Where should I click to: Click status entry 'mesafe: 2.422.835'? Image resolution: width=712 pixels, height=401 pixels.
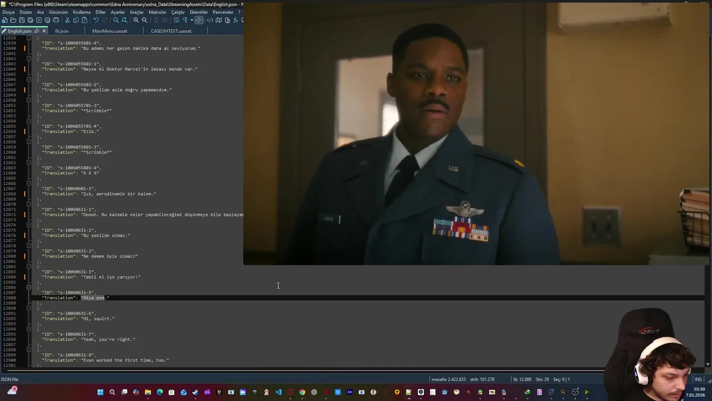click(x=448, y=379)
